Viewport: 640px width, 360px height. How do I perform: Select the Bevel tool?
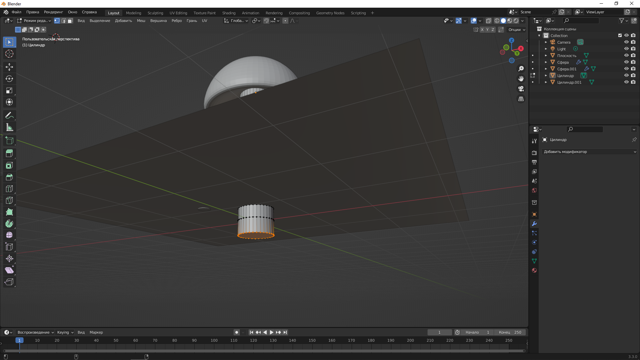click(x=9, y=177)
